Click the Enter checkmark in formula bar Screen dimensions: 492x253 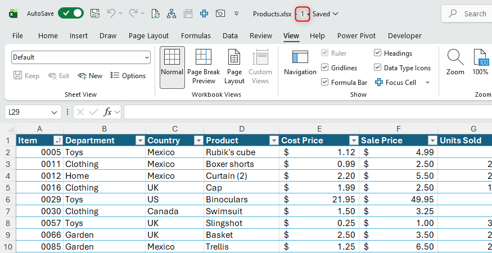click(x=94, y=112)
